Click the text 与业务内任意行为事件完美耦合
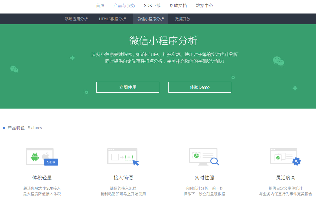Screen dimensions: 316x202 point(286,194)
